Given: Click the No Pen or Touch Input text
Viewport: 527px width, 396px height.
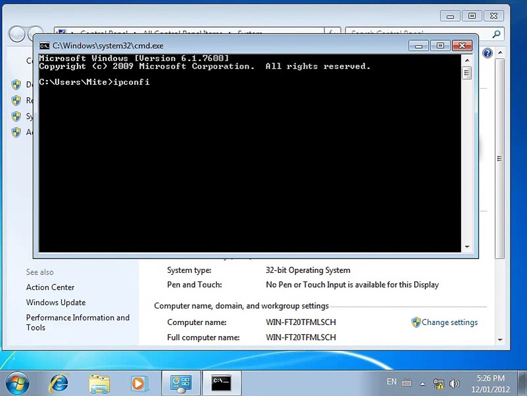Looking at the screenshot, I should pyautogui.click(x=352, y=285).
